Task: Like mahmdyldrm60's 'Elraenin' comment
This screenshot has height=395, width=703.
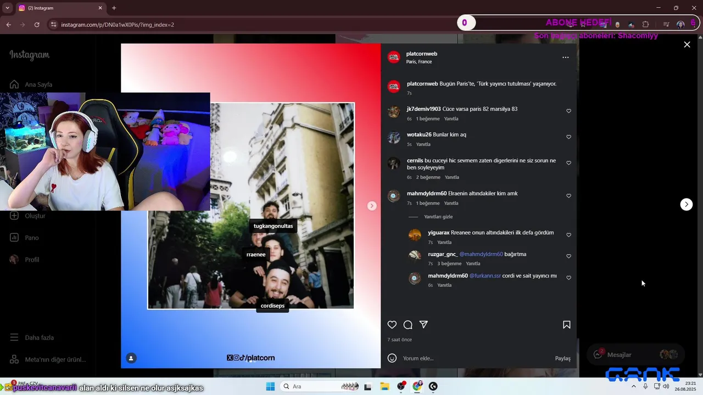Action: (x=568, y=196)
